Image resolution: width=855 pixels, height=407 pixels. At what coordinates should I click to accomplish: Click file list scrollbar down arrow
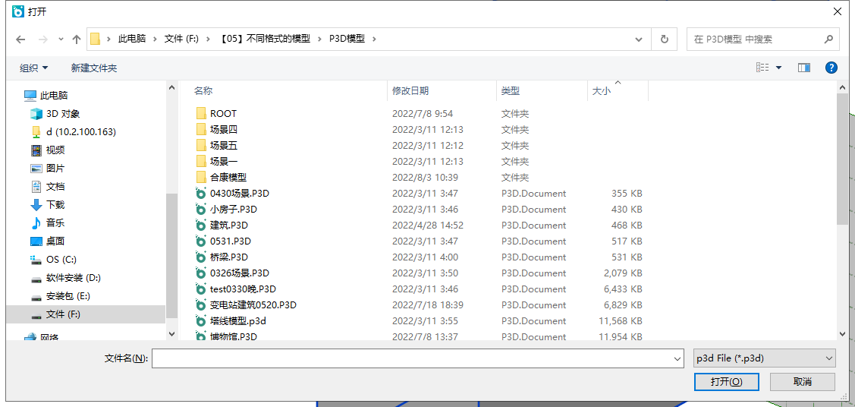pyautogui.click(x=843, y=333)
